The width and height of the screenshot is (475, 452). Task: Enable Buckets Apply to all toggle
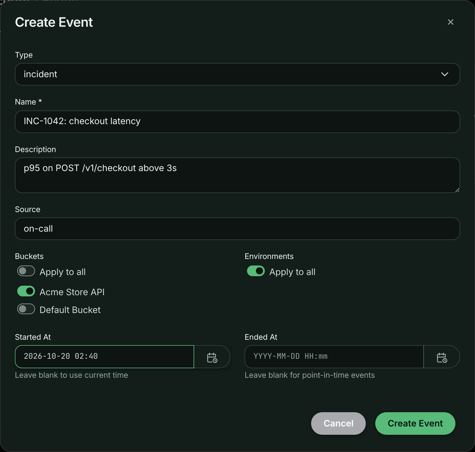pos(26,271)
